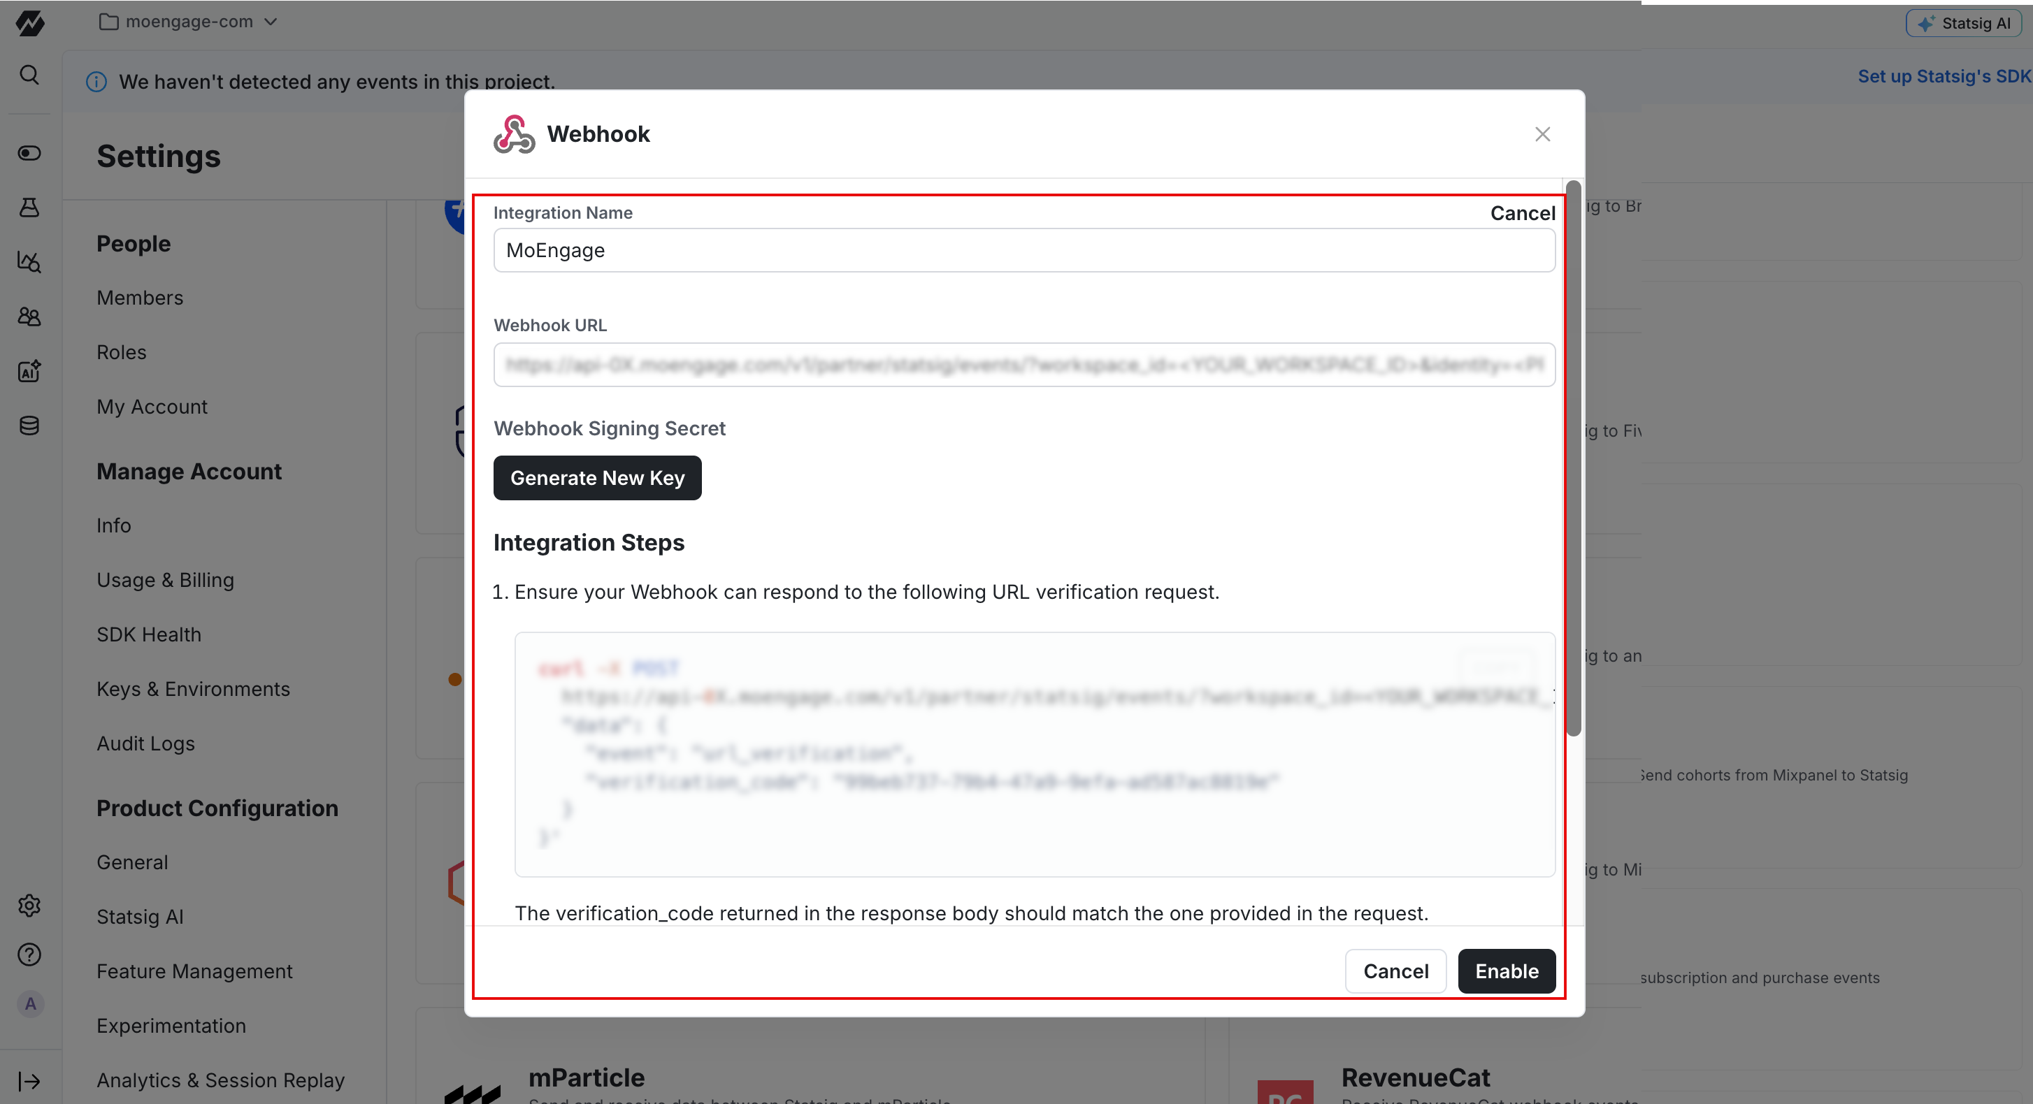Open the Help question mark icon
The image size is (2033, 1104).
coord(29,955)
